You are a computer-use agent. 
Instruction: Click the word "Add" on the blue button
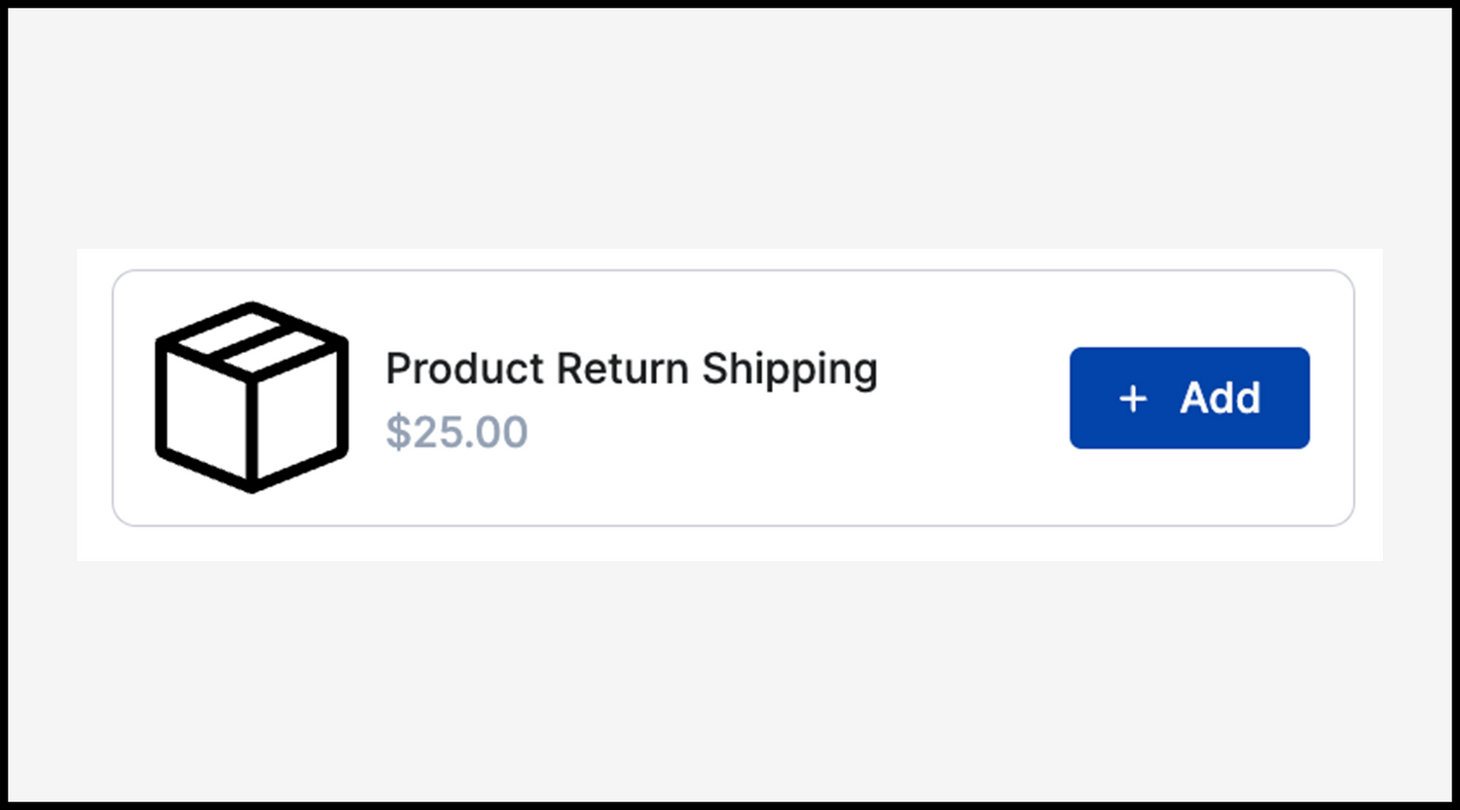[1220, 399]
